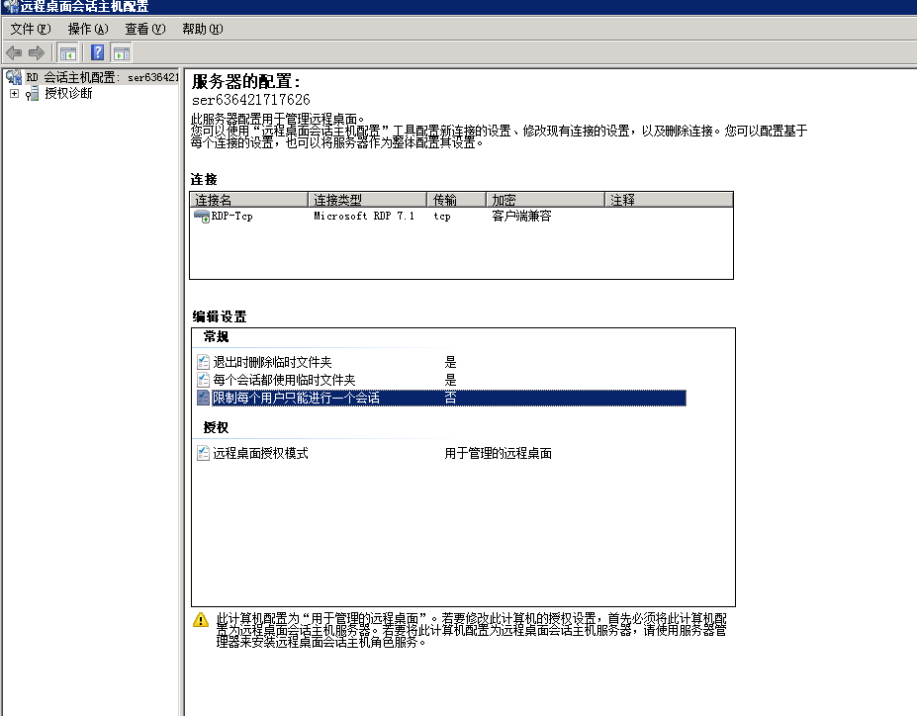The width and height of the screenshot is (917, 716).
Task: Select the 远程桌面授权模式 setting
Action: (x=261, y=454)
